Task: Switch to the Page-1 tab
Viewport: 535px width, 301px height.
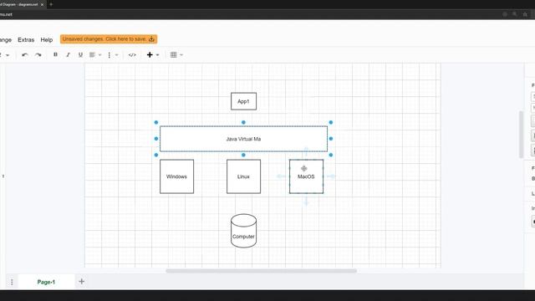Action: click(x=46, y=282)
